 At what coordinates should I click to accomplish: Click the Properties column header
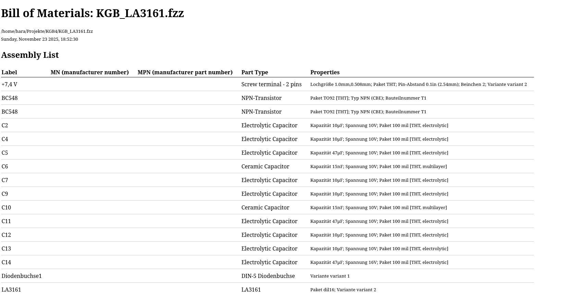[325, 73]
